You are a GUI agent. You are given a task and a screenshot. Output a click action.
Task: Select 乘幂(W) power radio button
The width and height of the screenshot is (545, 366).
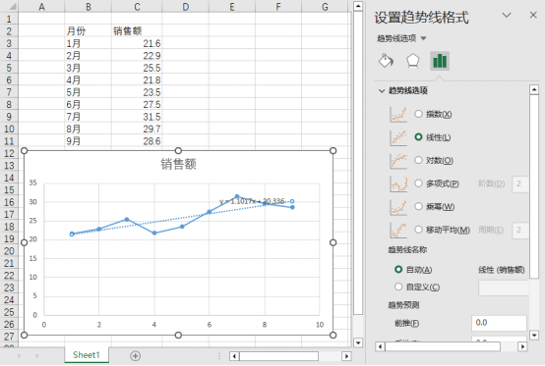[418, 207]
